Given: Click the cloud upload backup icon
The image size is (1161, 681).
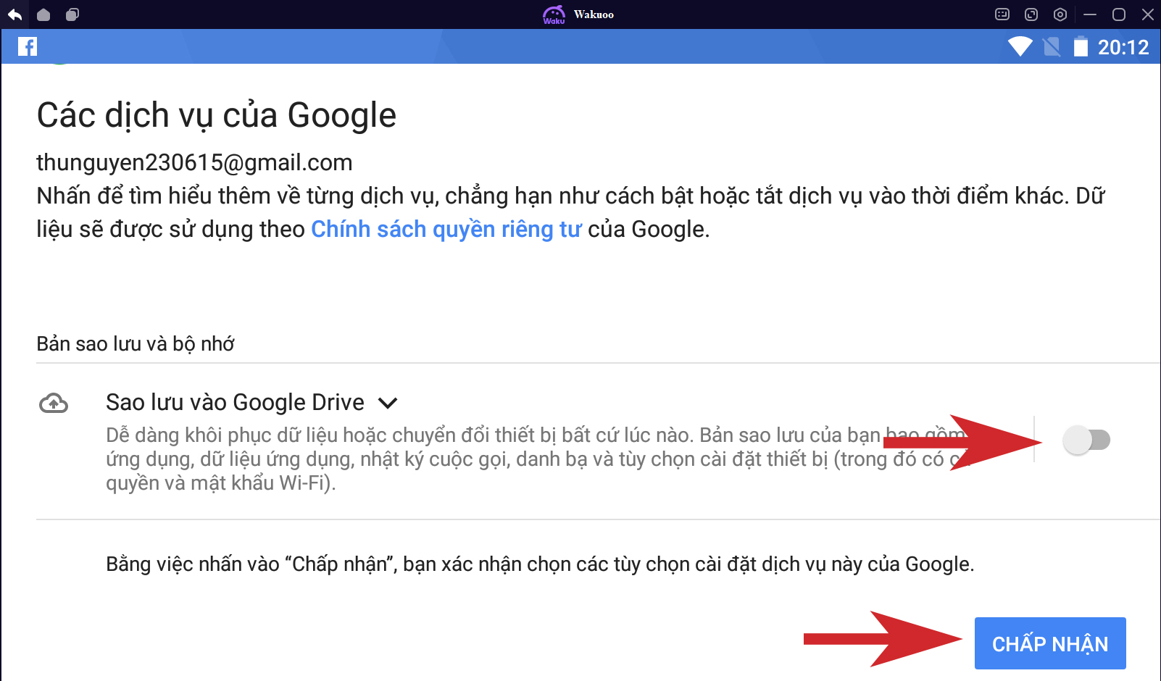Looking at the screenshot, I should coord(54,403).
